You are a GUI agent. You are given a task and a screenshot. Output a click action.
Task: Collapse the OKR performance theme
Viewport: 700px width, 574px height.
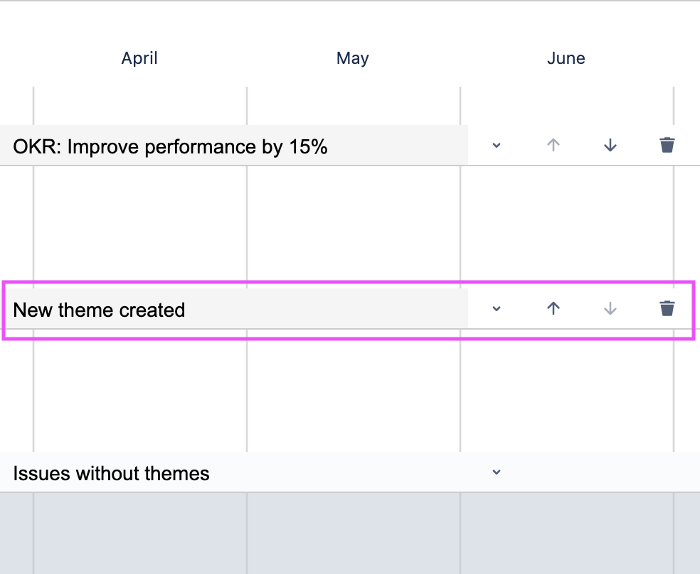point(497,145)
